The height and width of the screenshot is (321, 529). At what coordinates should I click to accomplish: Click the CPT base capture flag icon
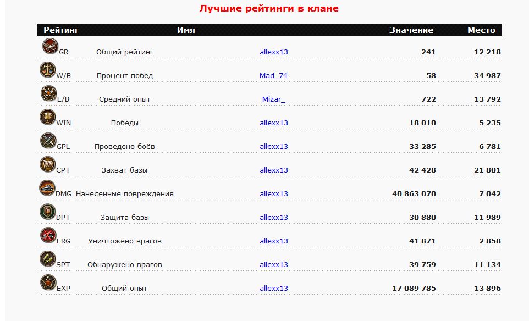coord(48,165)
